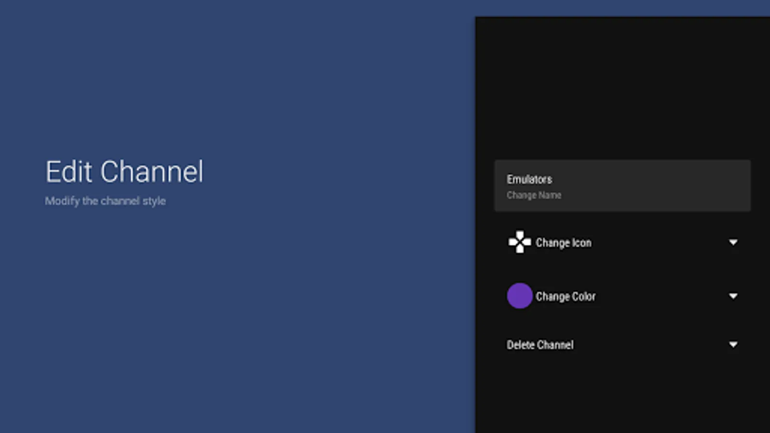Expand the Delete Channel dropdown arrow
This screenshot has width=770, height=433.
click(x=733, y=345)
